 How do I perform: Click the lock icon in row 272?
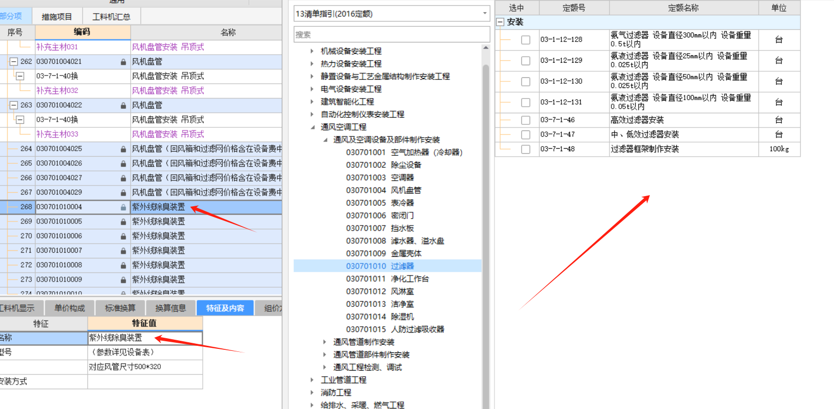(123, 265)
